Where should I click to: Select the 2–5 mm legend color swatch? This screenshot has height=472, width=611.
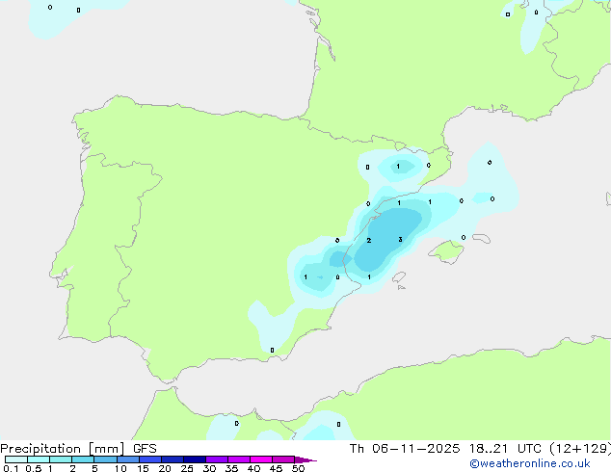click(x=83, y=459)
